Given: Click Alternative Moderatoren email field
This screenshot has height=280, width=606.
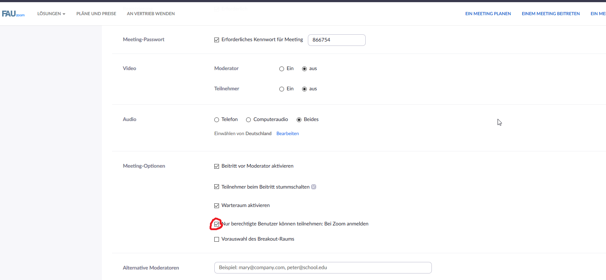Looking at the screenshot, I should [323, 268].
